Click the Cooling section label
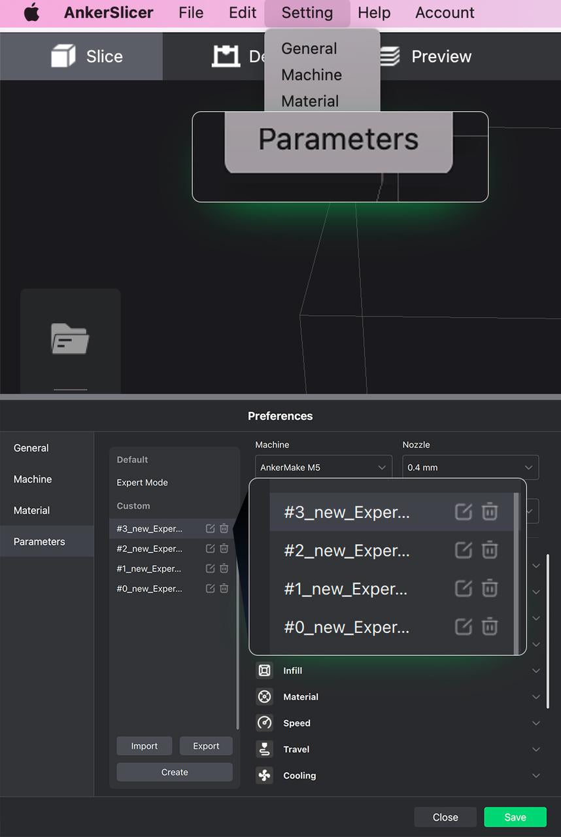Screen dimensions: 561x837 point(299,776)
